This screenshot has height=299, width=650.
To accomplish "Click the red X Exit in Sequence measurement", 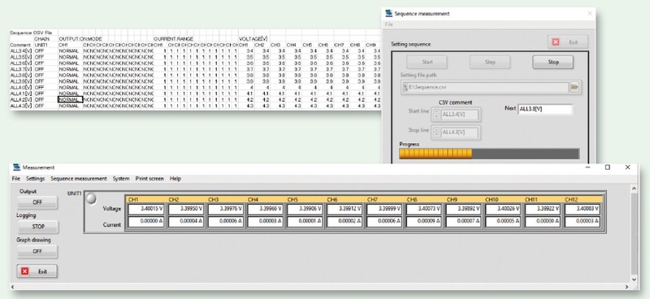I will (x=567, y=42).
